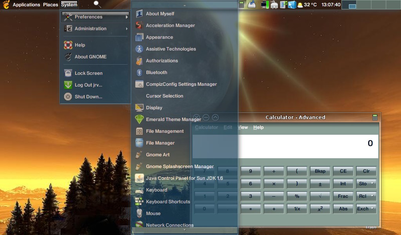Click the Frac button in Calculator

tap(343, 196)
